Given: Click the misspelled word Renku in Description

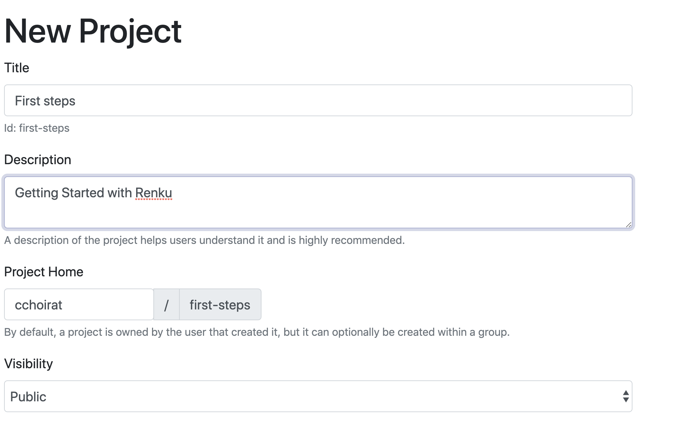Looking at the screenshot, I should [154, 193].
